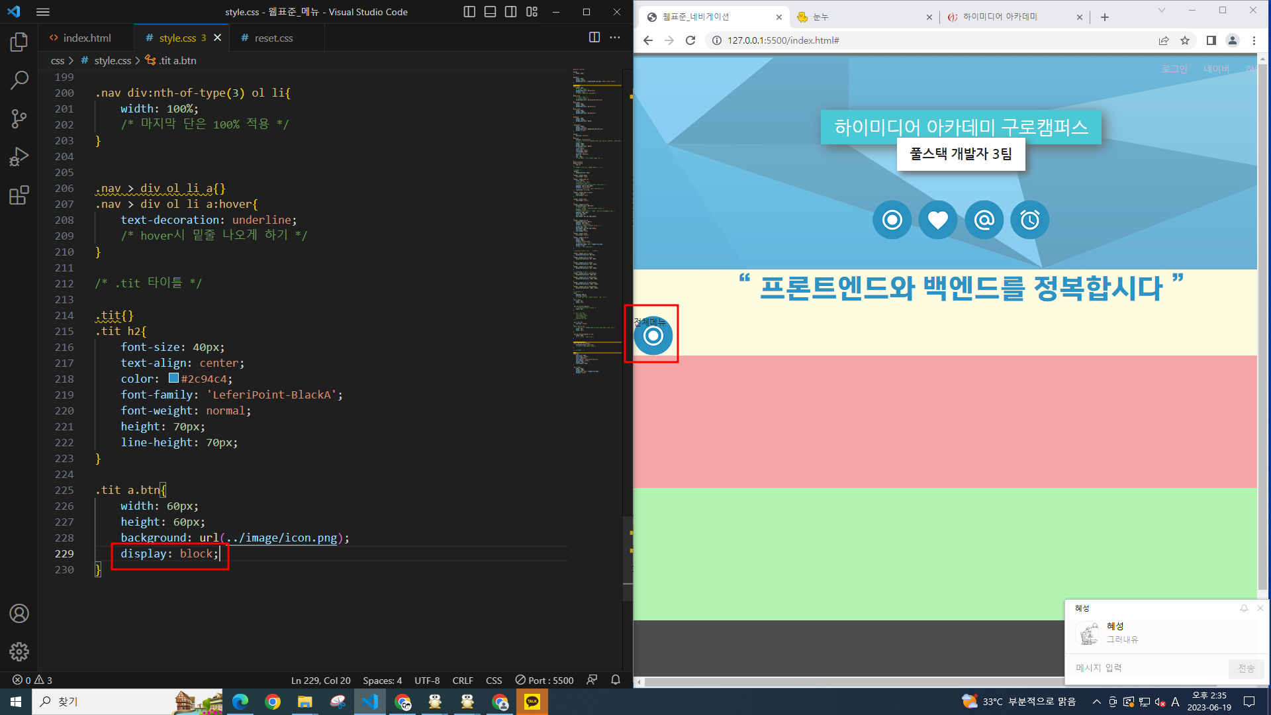The height and width of the screenshot is (715, 1271).
Task: Open the Extensions view
Action: (x=19, y=195)
